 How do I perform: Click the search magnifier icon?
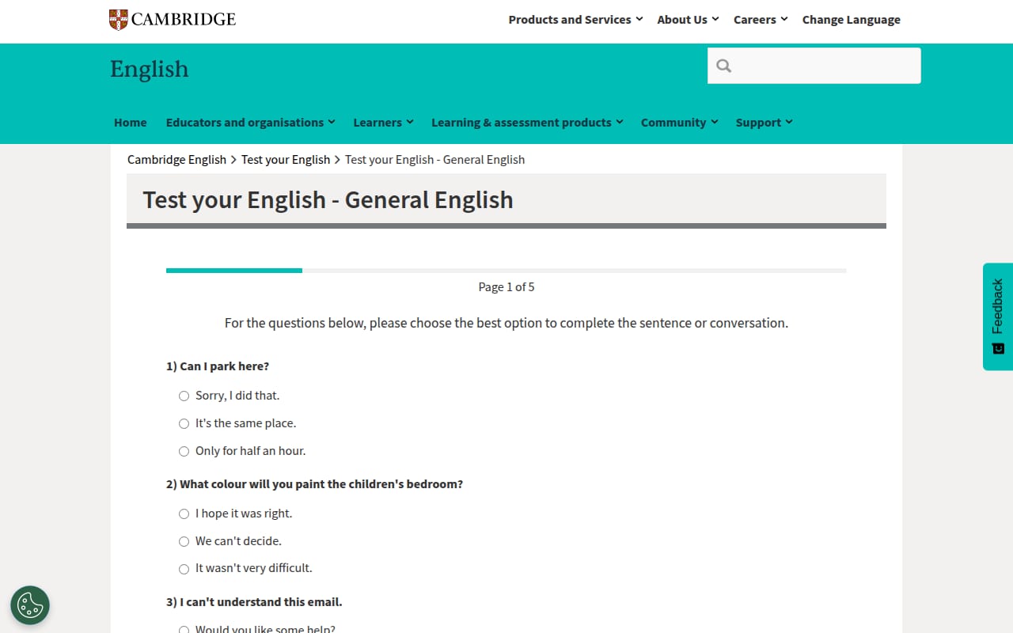click(x=724, y=66)
